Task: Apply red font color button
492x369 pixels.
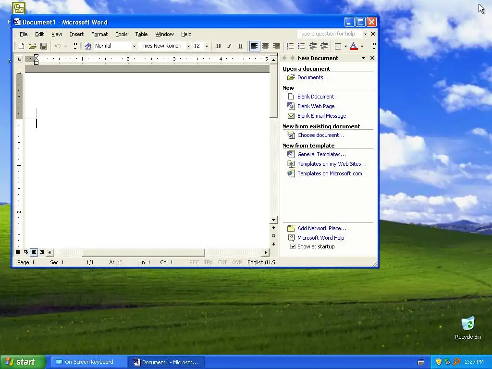Action: 354,46
